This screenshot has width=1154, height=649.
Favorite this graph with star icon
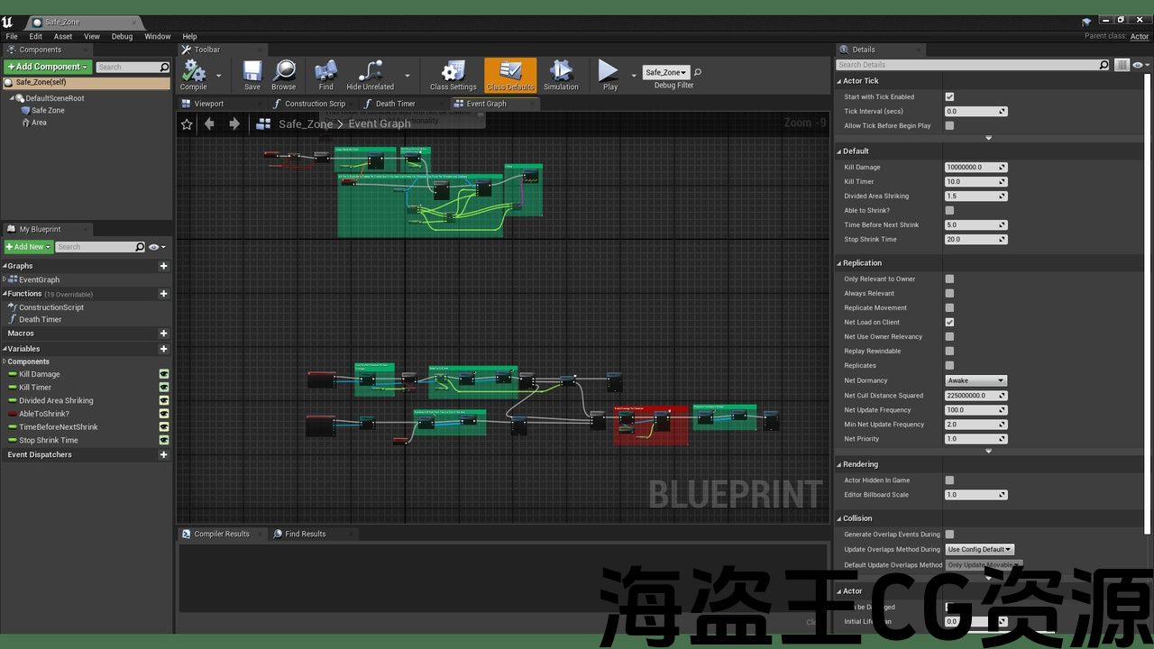pos(187,124)
